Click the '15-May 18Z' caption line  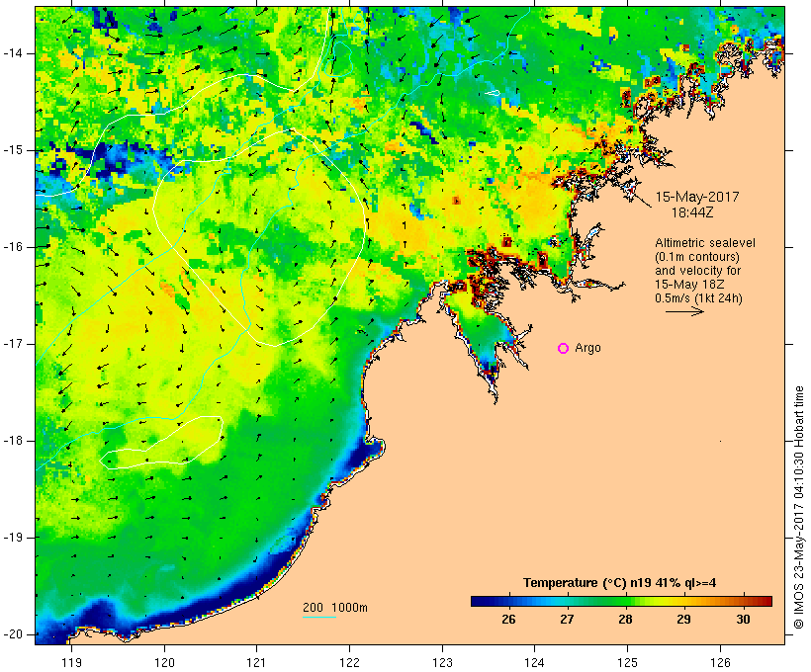(x=689, y=285)
